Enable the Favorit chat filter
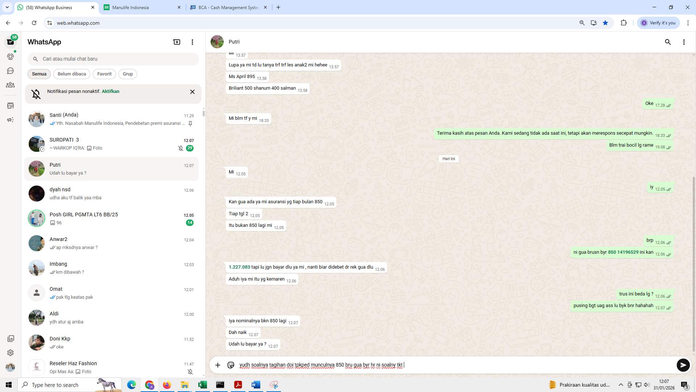This screenshot has width=696, height=392. 104,74
